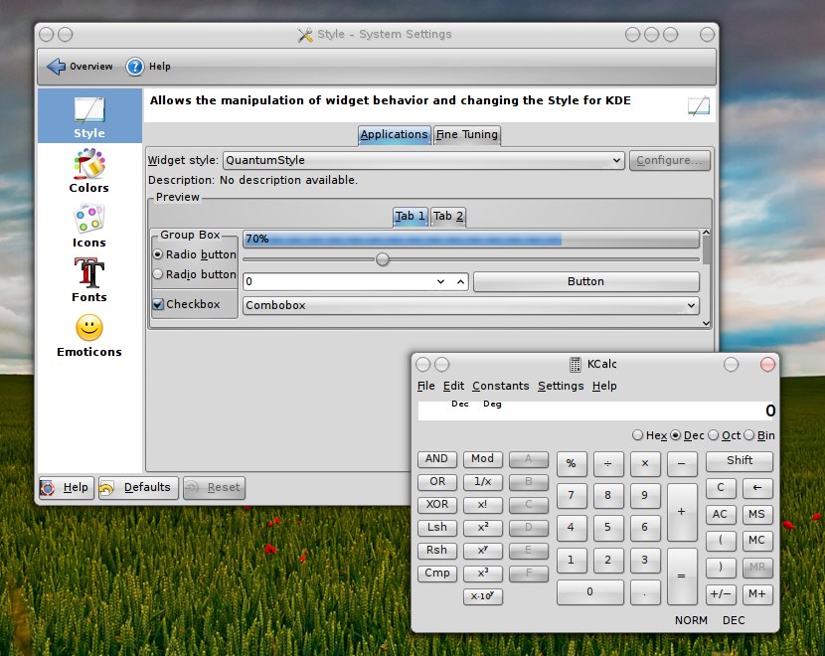The width and height of the screenshot is (825, 656).
Task: Open the File menu in KCalc
Action: (x=426, y=386)
